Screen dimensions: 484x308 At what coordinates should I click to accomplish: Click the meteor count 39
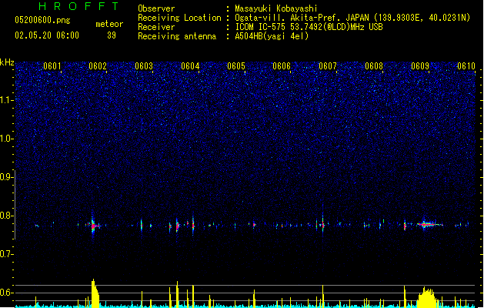112,35
